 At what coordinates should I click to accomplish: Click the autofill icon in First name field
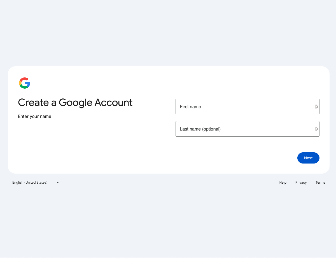coord(316,106)
